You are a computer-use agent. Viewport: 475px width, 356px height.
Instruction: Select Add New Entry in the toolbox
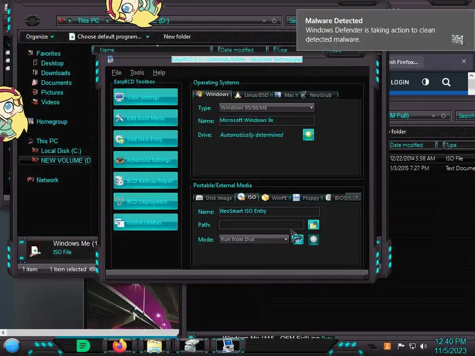pos(145,139)
